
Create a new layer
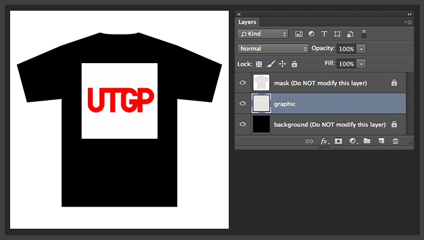pyautogui.click(x=380, y=141)
